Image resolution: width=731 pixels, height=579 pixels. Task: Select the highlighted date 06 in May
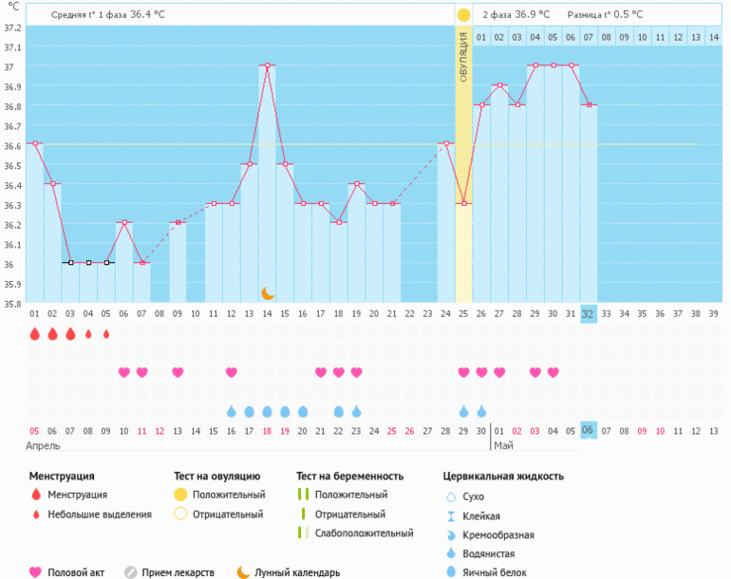coord(589,430)
